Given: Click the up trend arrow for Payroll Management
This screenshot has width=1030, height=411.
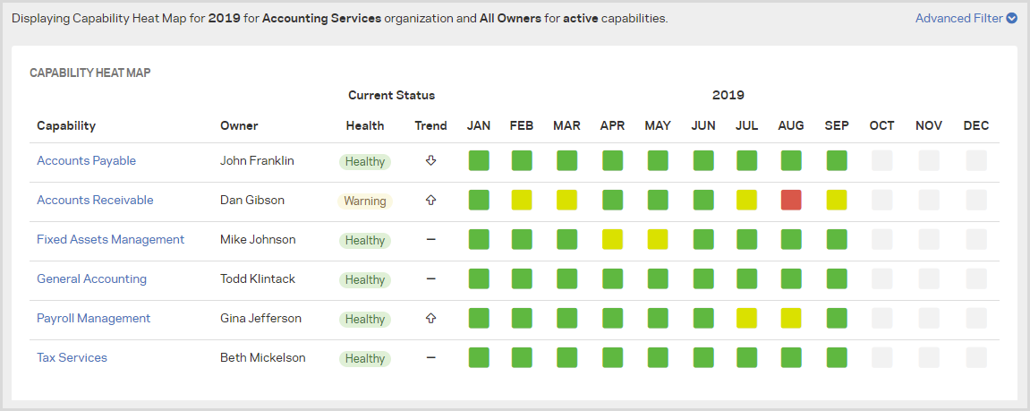Looking at the screenshot, I should coord(430,319).
